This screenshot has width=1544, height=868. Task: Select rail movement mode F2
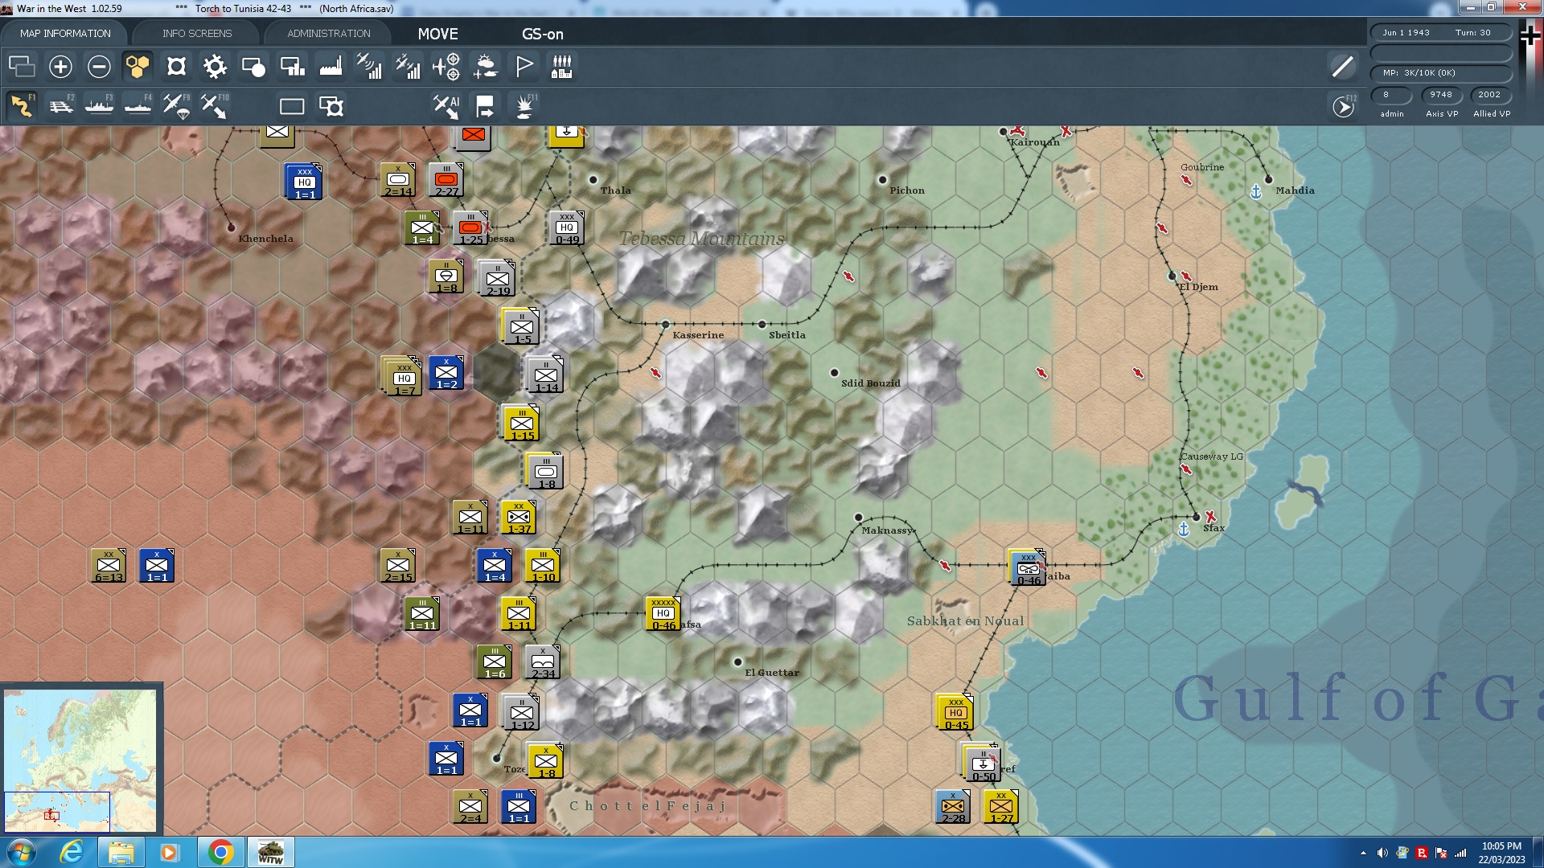(61, 106)
